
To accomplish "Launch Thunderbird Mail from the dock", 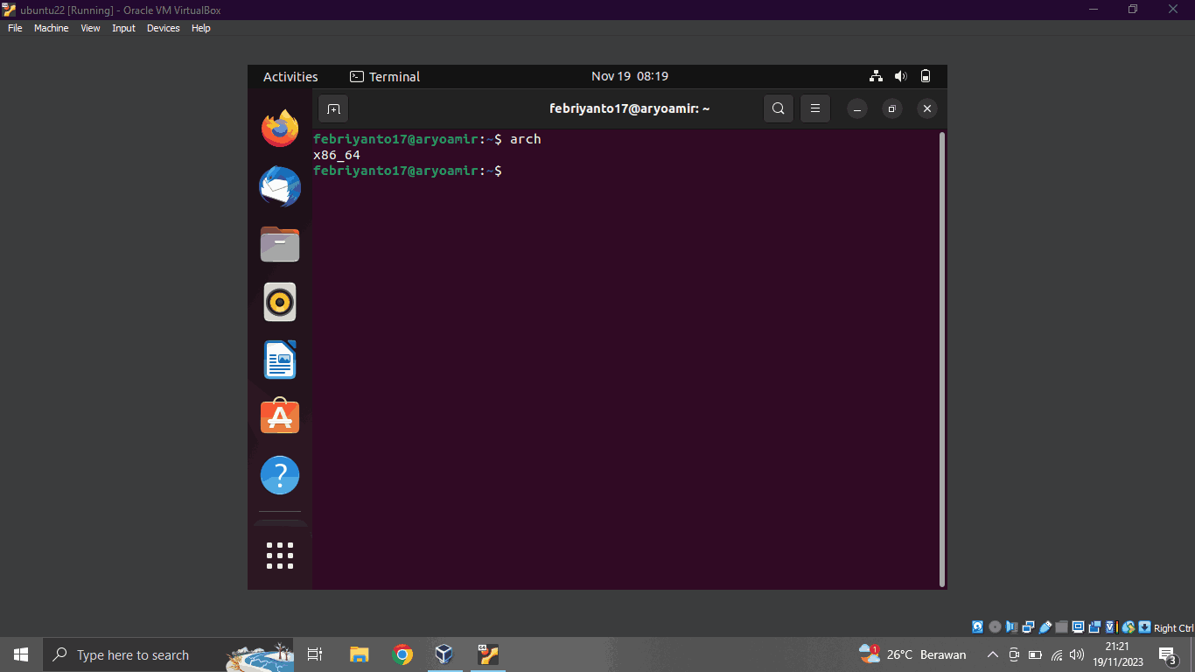I will [x=280, y=186].
